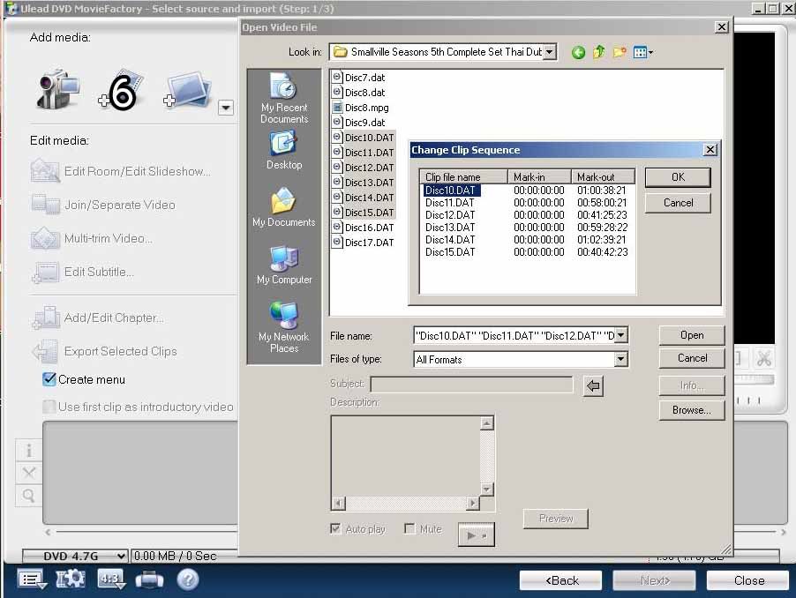Viewport: 796px width, 598px height.
Task: Toggle the Auto play checkbox
Action: (335, 529)
